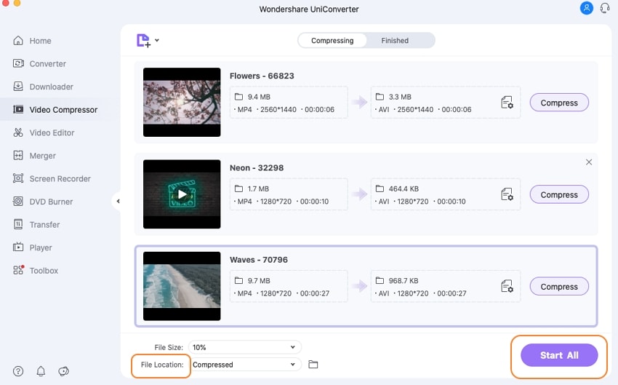
Task: Click the Merger sidebar icon
Action: pyautogui.click(x=18, y=156)
